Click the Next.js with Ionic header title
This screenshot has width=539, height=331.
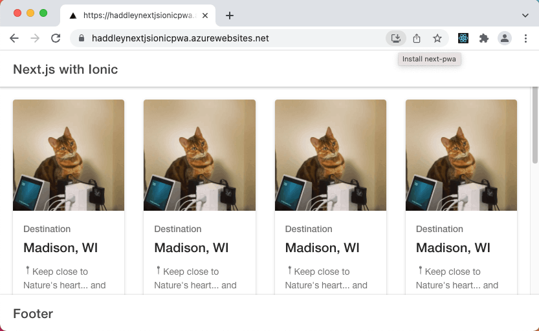65,69
